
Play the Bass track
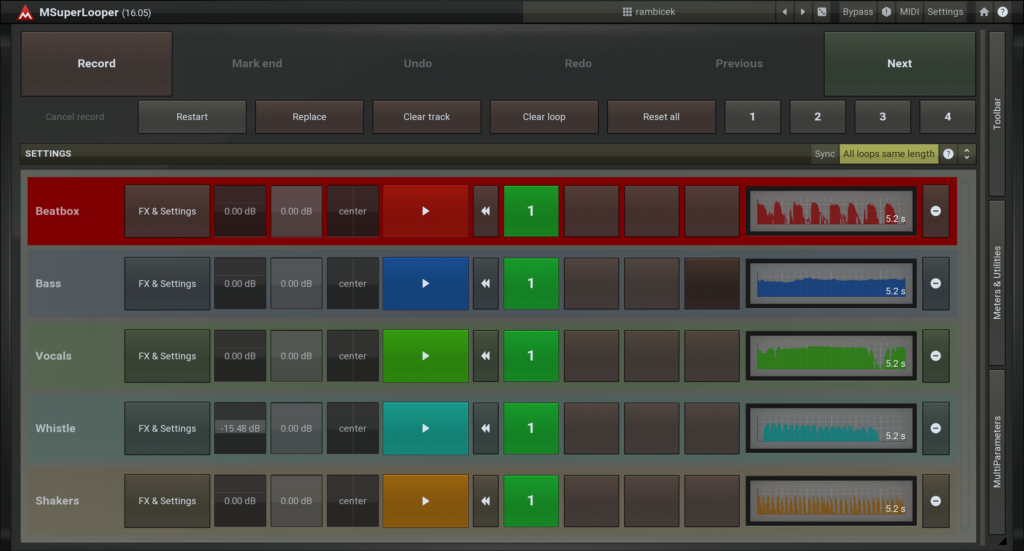tap(425, 283)
